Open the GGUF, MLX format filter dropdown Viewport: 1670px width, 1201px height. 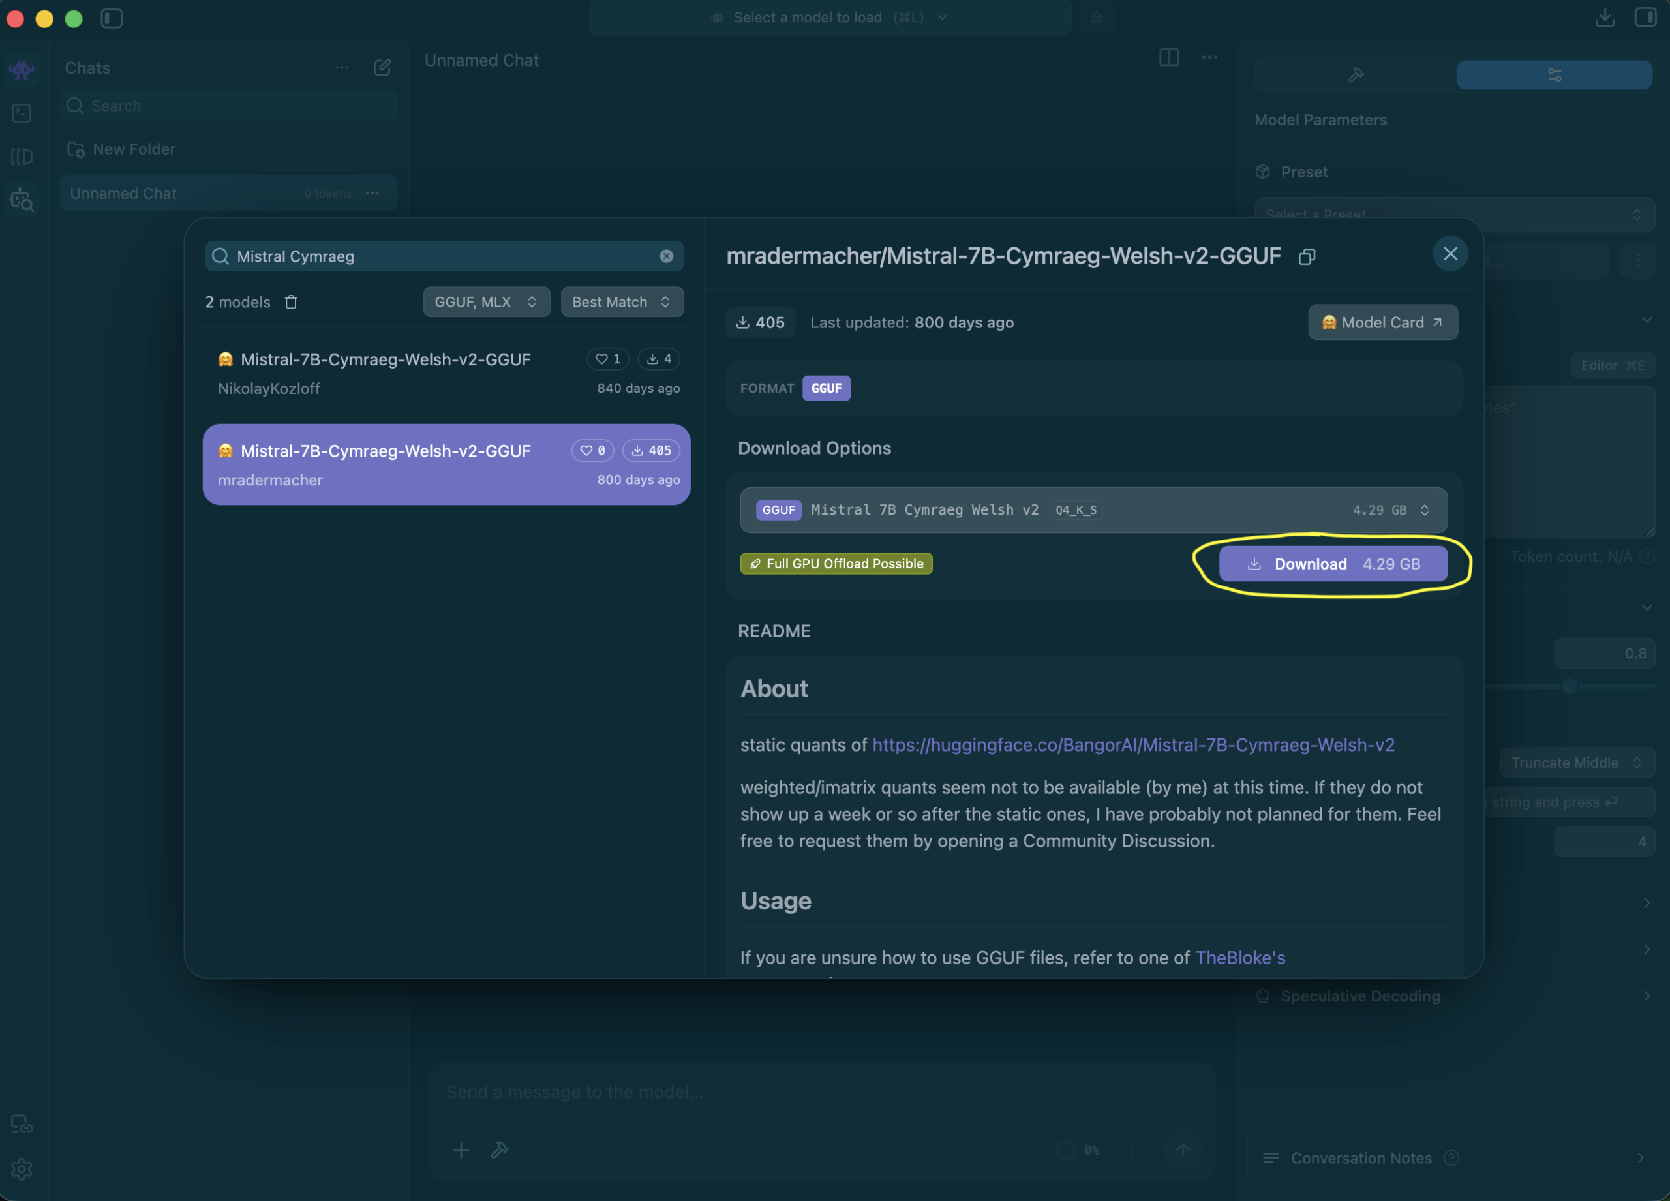(x=486, y=302)
